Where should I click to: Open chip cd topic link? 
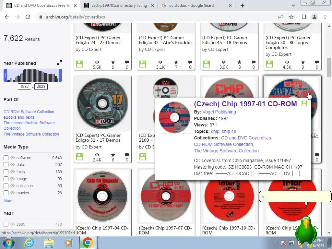tap(229, 132)
